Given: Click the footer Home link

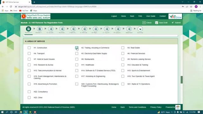Looking at the screenshot, I should point(114,107).
